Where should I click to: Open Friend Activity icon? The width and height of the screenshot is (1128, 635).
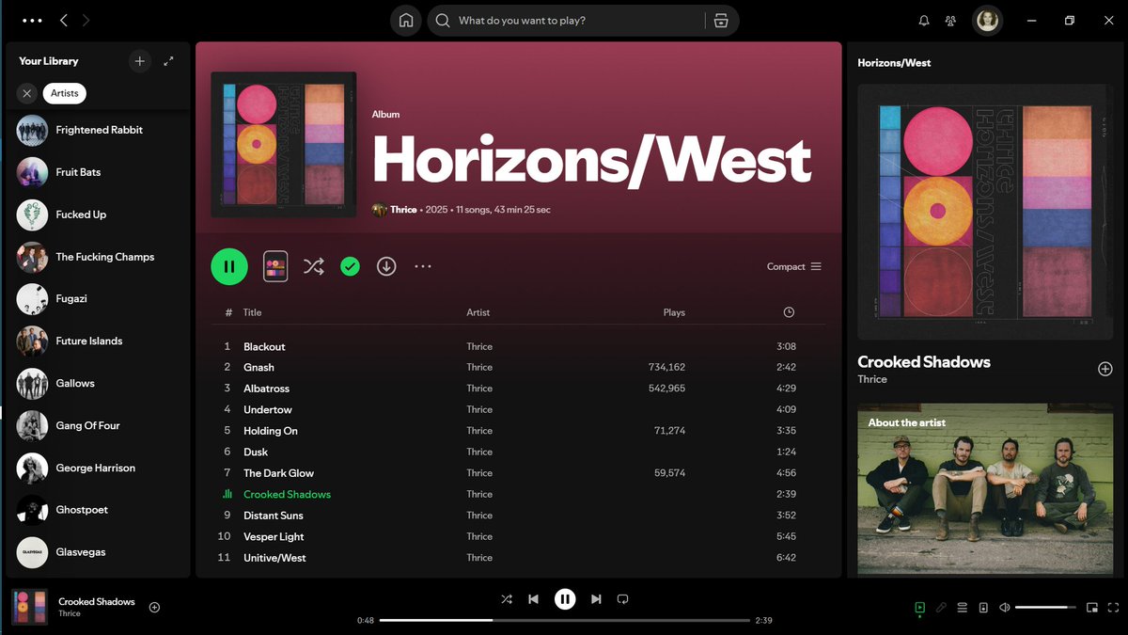[x=951, y=21]
